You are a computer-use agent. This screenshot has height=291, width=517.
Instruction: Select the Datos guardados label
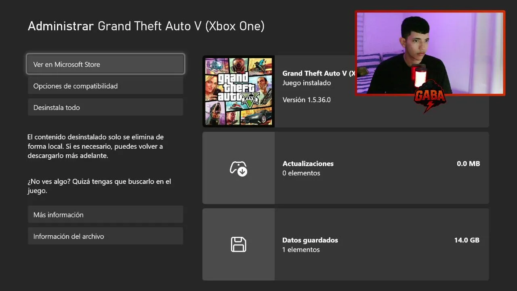[310, 240]
